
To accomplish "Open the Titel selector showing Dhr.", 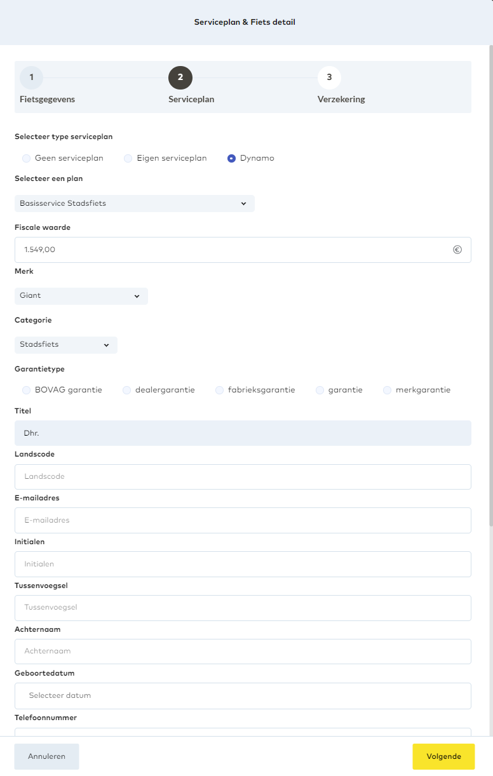I will pyautogui.click(x=243, y=433).
